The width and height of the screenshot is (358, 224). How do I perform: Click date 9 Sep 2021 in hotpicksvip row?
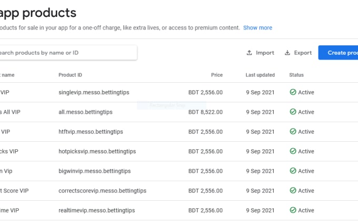260,151
